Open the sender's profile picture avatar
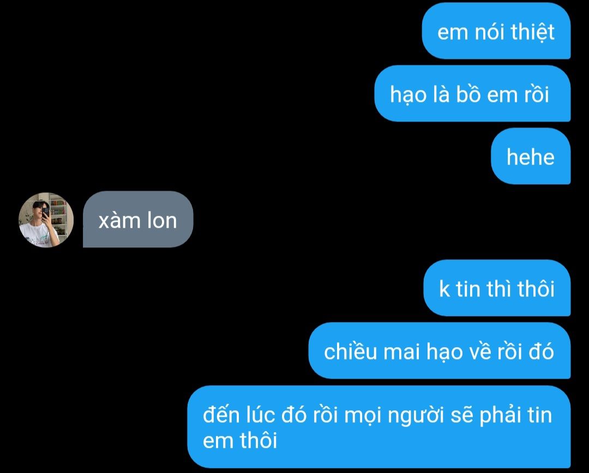This screenshot has width=589, height=473. 46,220
